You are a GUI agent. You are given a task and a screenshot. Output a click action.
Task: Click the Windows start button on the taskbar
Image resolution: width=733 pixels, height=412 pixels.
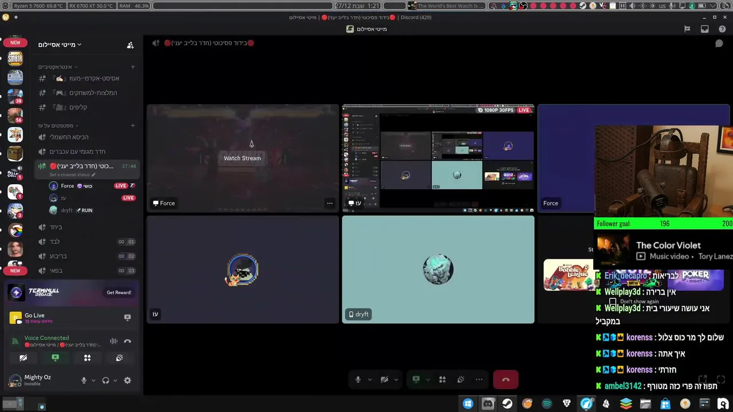[468, 404]
